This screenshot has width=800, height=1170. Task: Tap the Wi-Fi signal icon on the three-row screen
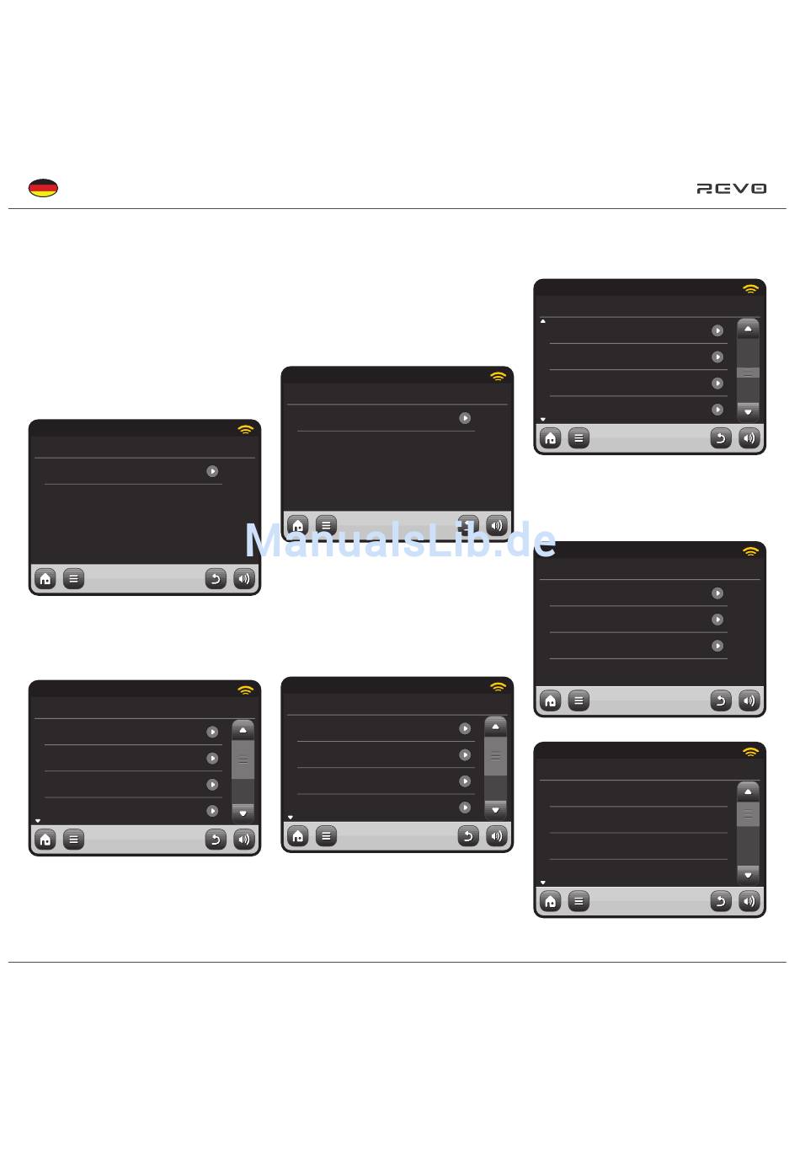tap(750, 551)
